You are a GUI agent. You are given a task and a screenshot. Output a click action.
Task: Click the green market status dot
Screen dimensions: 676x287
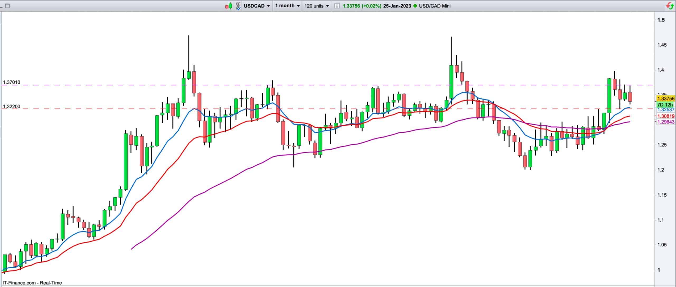click(415, 6)
